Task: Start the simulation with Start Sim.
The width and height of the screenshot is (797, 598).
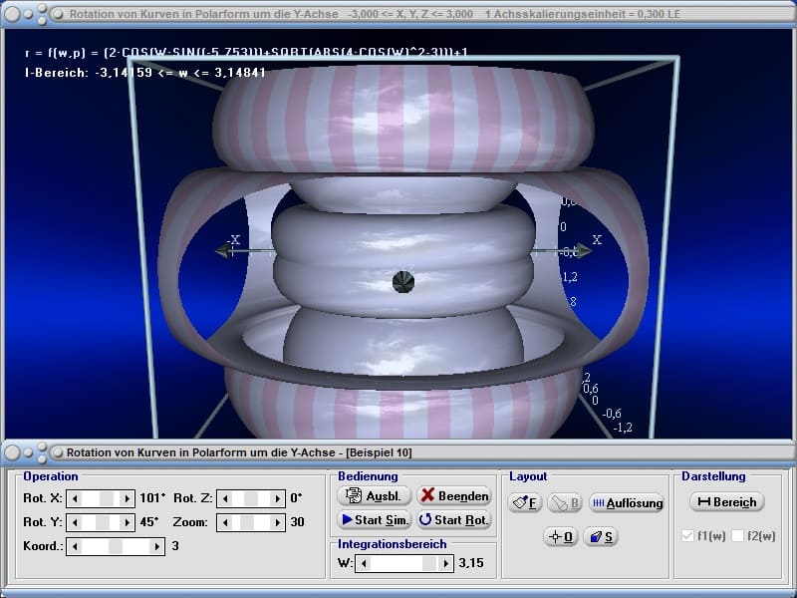Action: [x=374, y=519]
